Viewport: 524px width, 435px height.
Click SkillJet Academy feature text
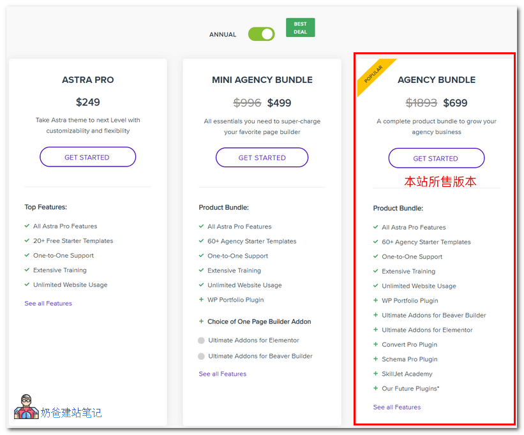pyautogui.click(x=407, y=374)
